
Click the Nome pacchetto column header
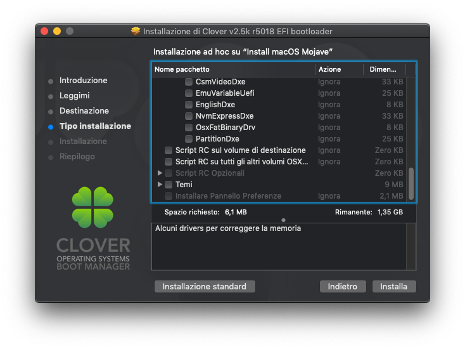coord(234,69)
